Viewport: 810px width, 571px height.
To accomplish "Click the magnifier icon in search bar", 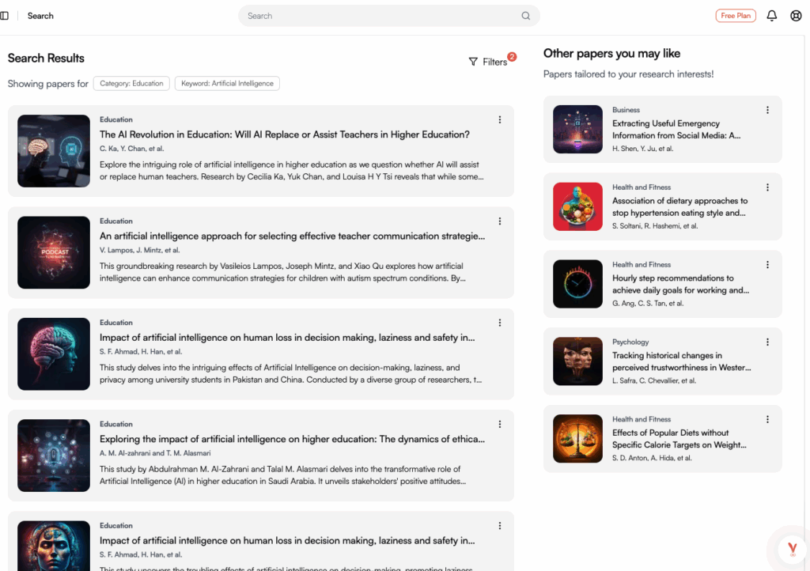I will point(526,16).
